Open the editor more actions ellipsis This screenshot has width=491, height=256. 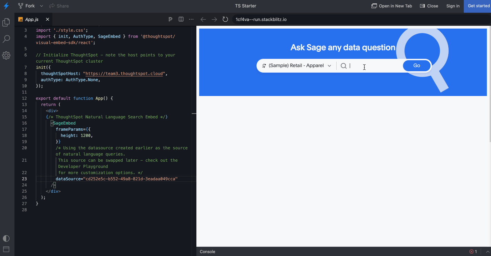tap(191, 19)
